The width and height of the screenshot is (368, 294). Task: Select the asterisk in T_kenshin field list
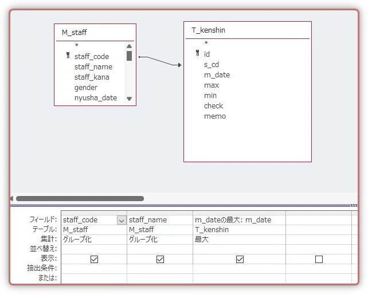coord(206,43)
